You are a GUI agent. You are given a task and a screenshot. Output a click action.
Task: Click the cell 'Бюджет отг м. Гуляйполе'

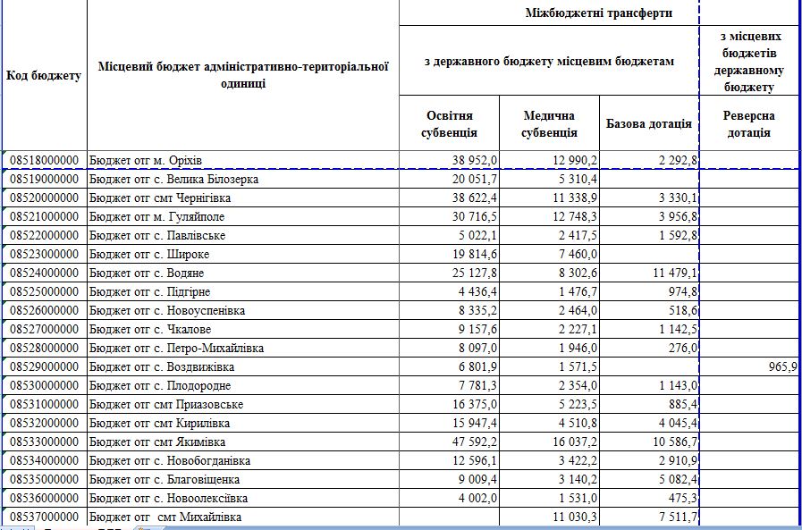[243, 216]
